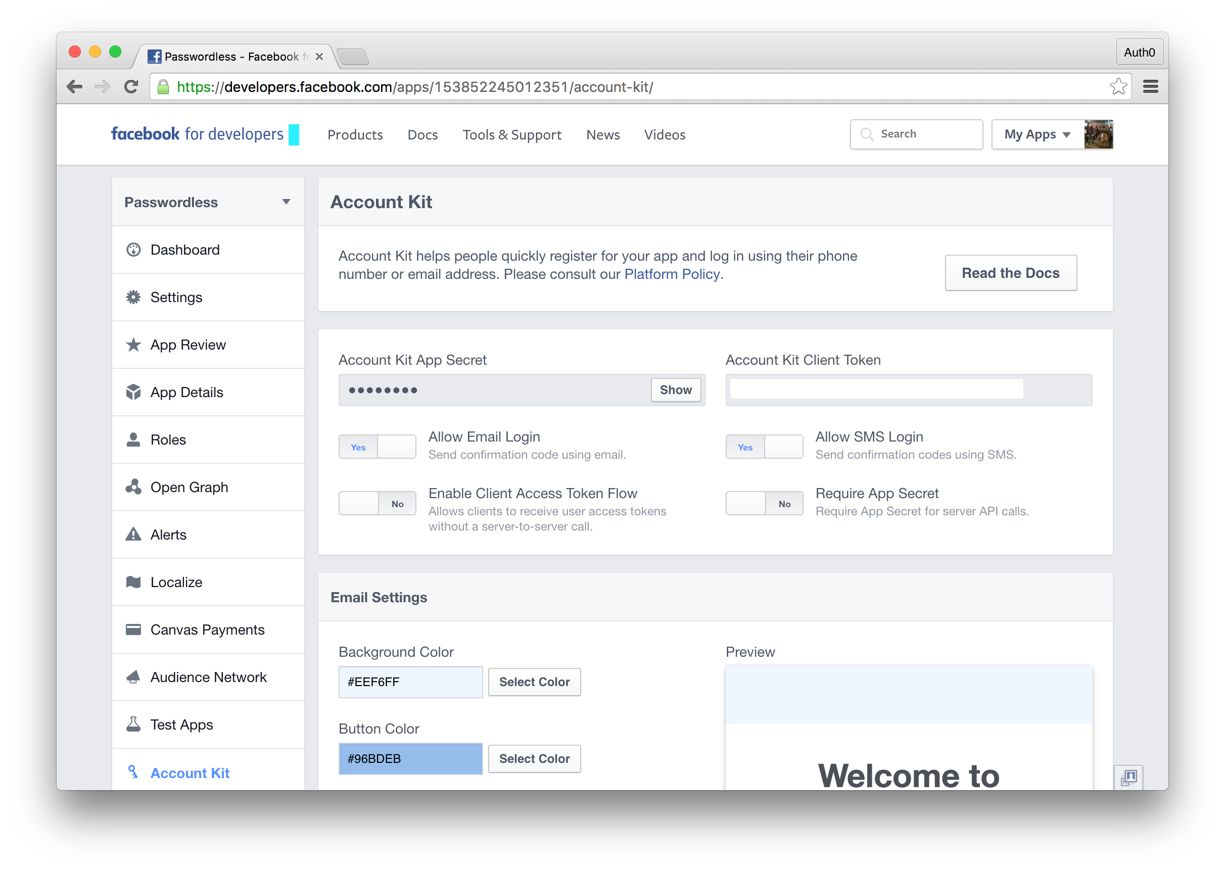
Task: Click the Read the Docs button
Action: (1010, 273)
